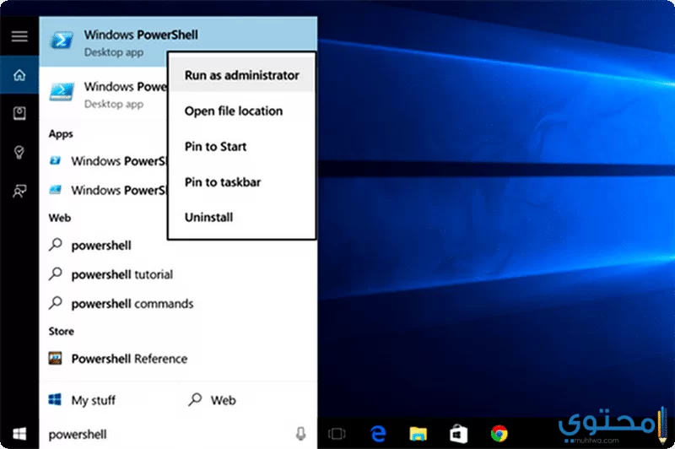
Task: Open the Store from the taskbar
Action: (458, 434)
